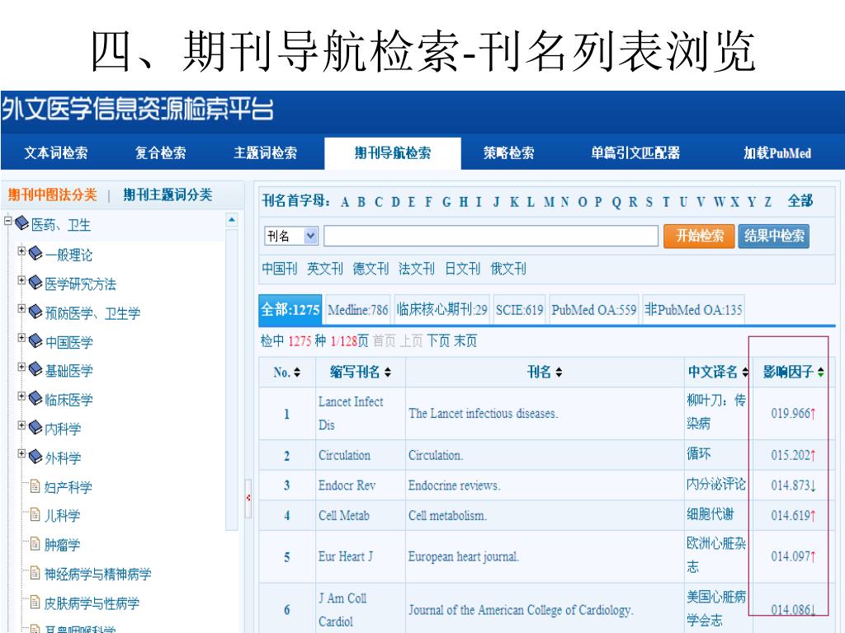The image size is (845, 633).
Task: Click book icon beside 内科学
Action: click(35, 428)
